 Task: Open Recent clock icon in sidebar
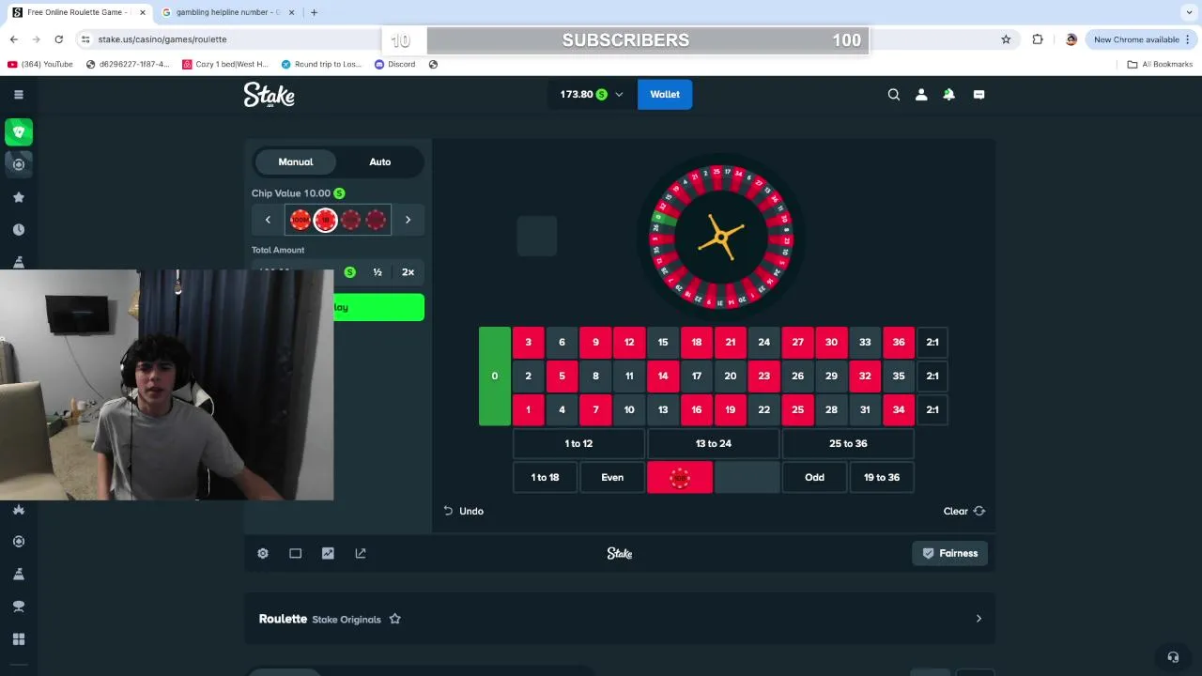coord(18,230)
